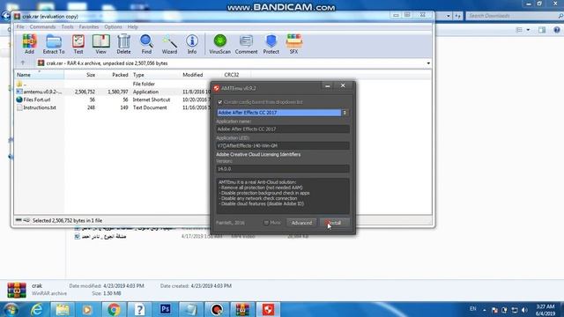Click the Advanced button
Image resolution: width=564 pixels, height=317 pixels.
[x=301, y=223]
